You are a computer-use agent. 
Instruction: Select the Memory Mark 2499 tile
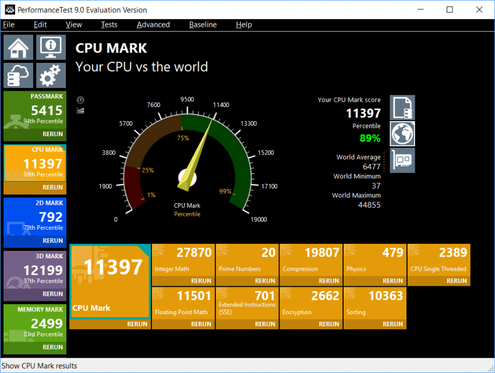(35, 324)
